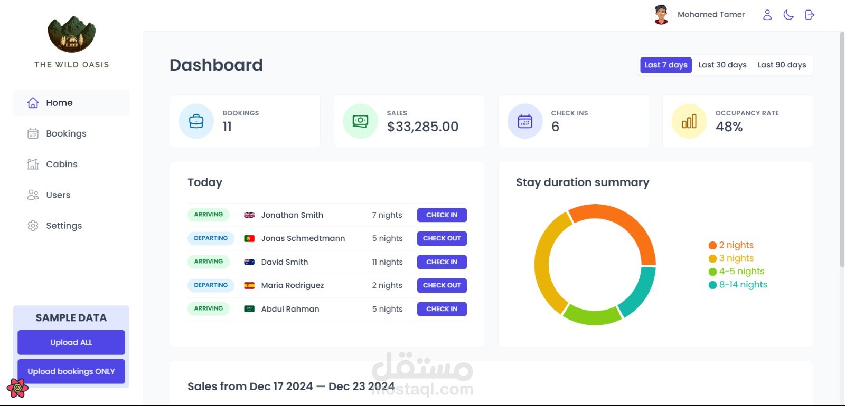Screen dimensions: 845x406
Task: Open the user account profile icon
Action: point(767,15)
